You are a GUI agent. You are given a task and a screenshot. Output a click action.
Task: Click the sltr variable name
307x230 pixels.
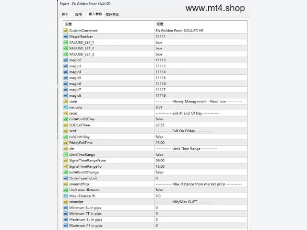pos(71,149)
